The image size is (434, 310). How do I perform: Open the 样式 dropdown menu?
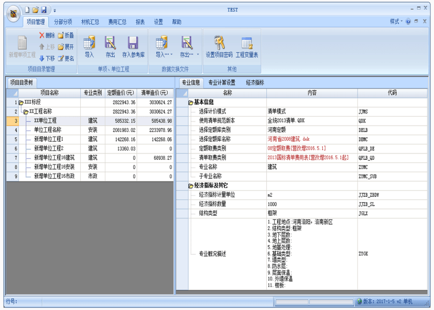tap(396, 21)
